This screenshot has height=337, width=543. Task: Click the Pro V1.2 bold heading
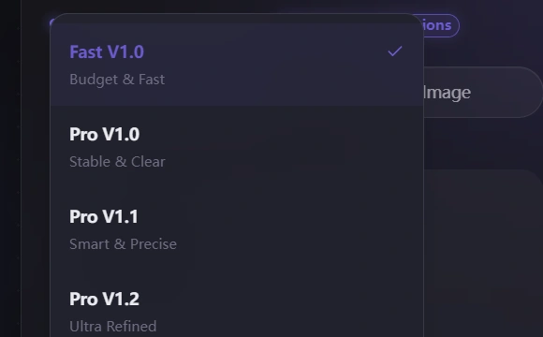(104, 299)
